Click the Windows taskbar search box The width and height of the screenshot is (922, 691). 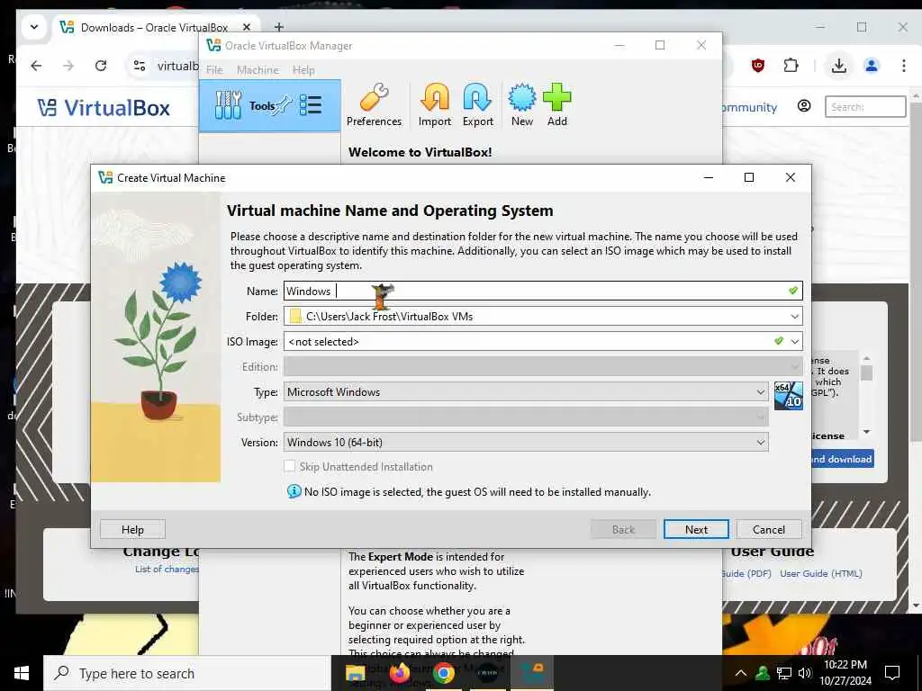tap(187, 673)
